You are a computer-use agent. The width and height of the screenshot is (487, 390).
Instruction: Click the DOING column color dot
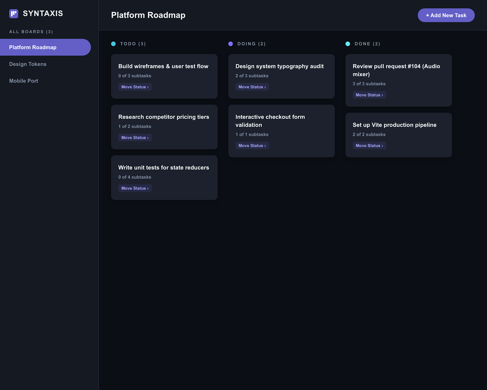(231, 44)
